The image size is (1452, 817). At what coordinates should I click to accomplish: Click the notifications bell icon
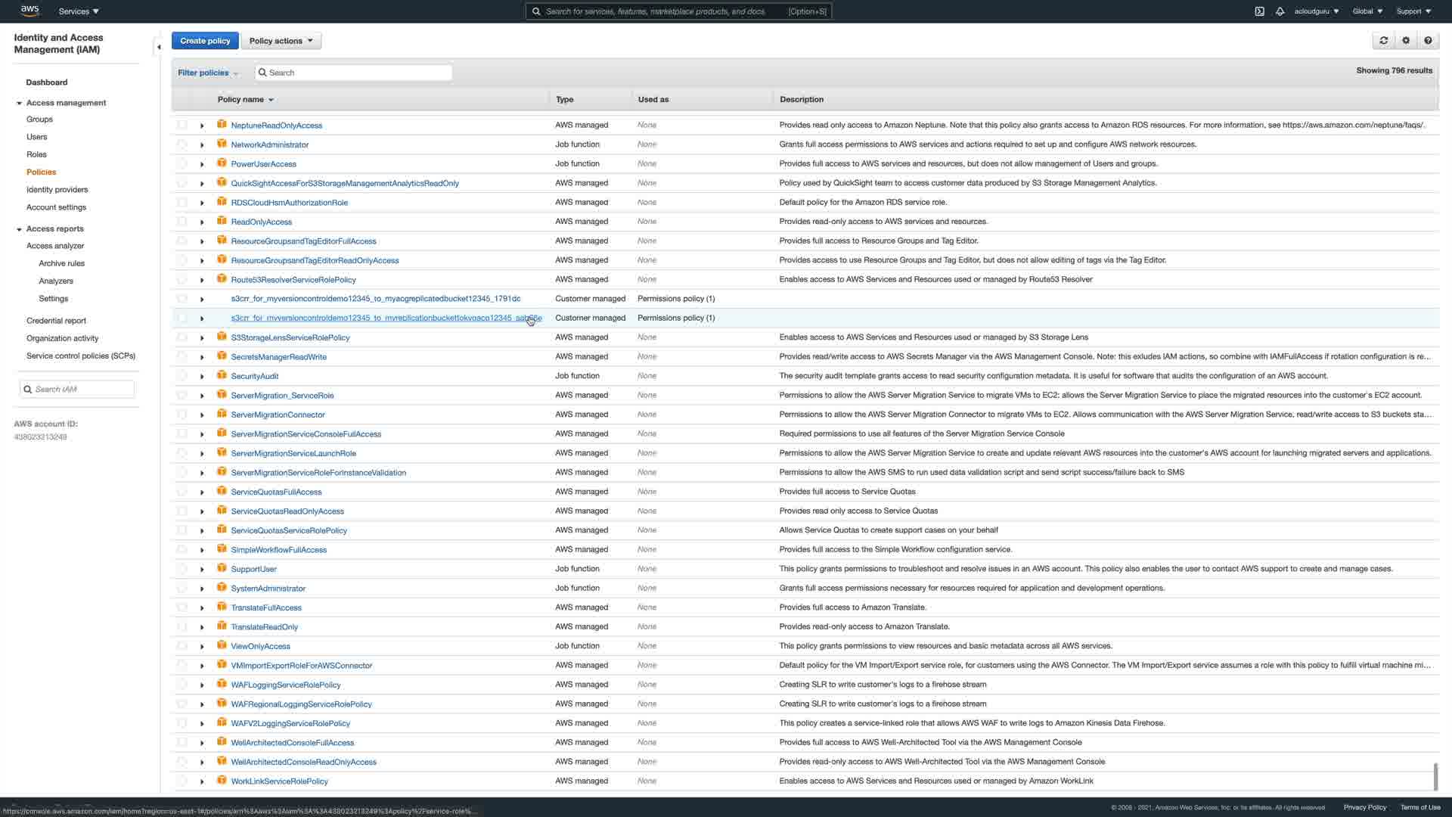1280,11
